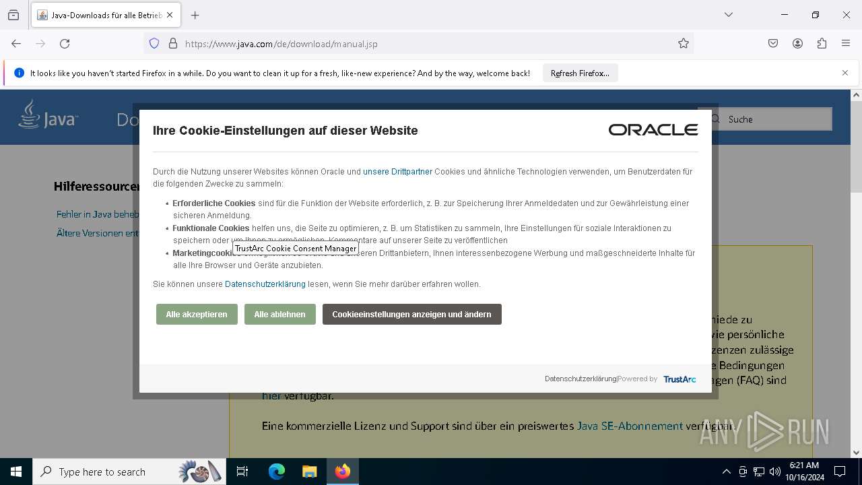862x485 pixels.
Task: Close the Java-Downloads tab
Action: coord(170,15)
